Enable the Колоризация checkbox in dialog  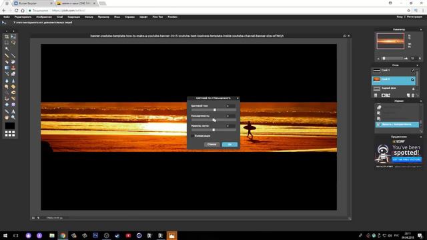(193, 135)
